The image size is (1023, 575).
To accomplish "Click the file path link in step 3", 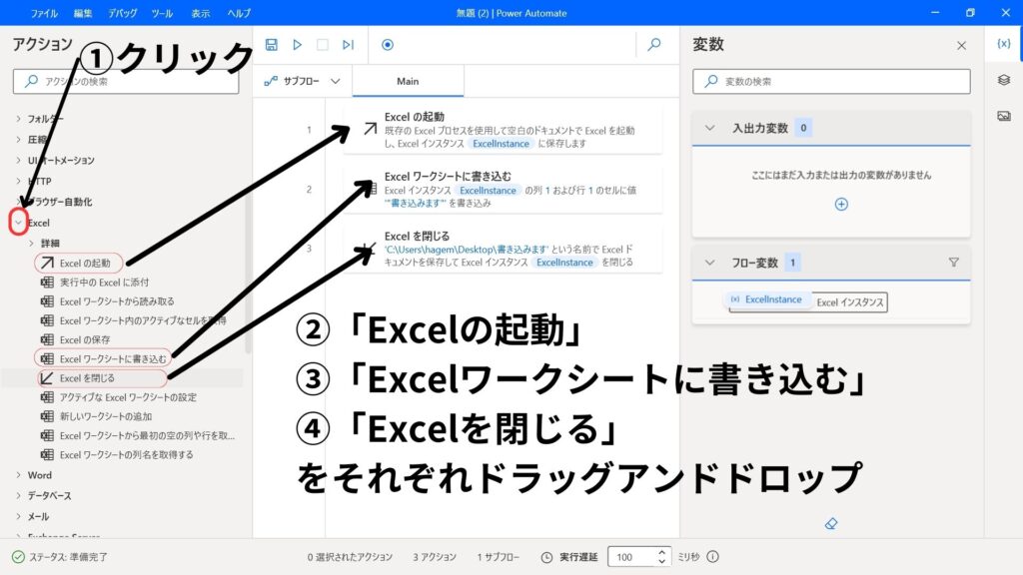I will click(x=467, y=249).
